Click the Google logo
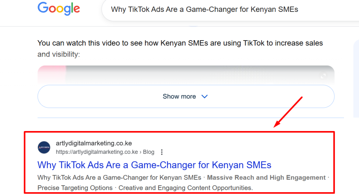This screenshot has height=195, width=359. pyautogui.click(x=59, y=9)
